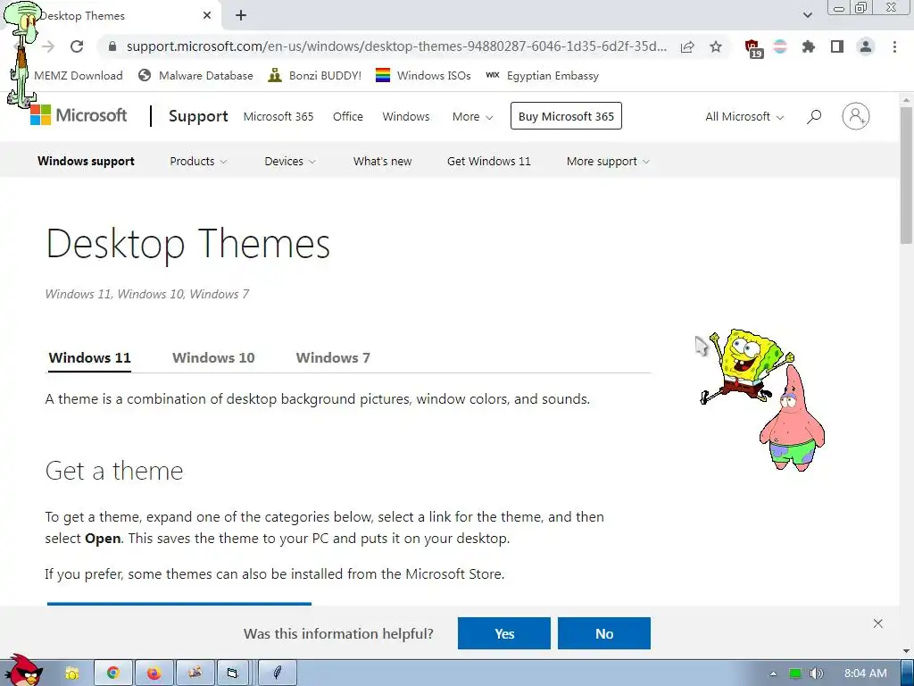This screenshot has width=914, height=686.
Task: Click the Angry Birds start button
Action: (x=24, y=671)
